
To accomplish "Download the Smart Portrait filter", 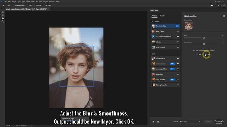I will point(178,59).
